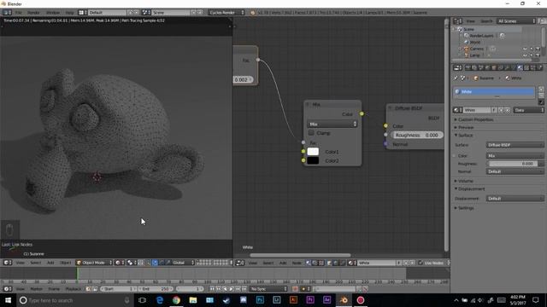The height and width of the screenshot is (307, 547).
Task: Open the File menu
Action: click(19, 13)
